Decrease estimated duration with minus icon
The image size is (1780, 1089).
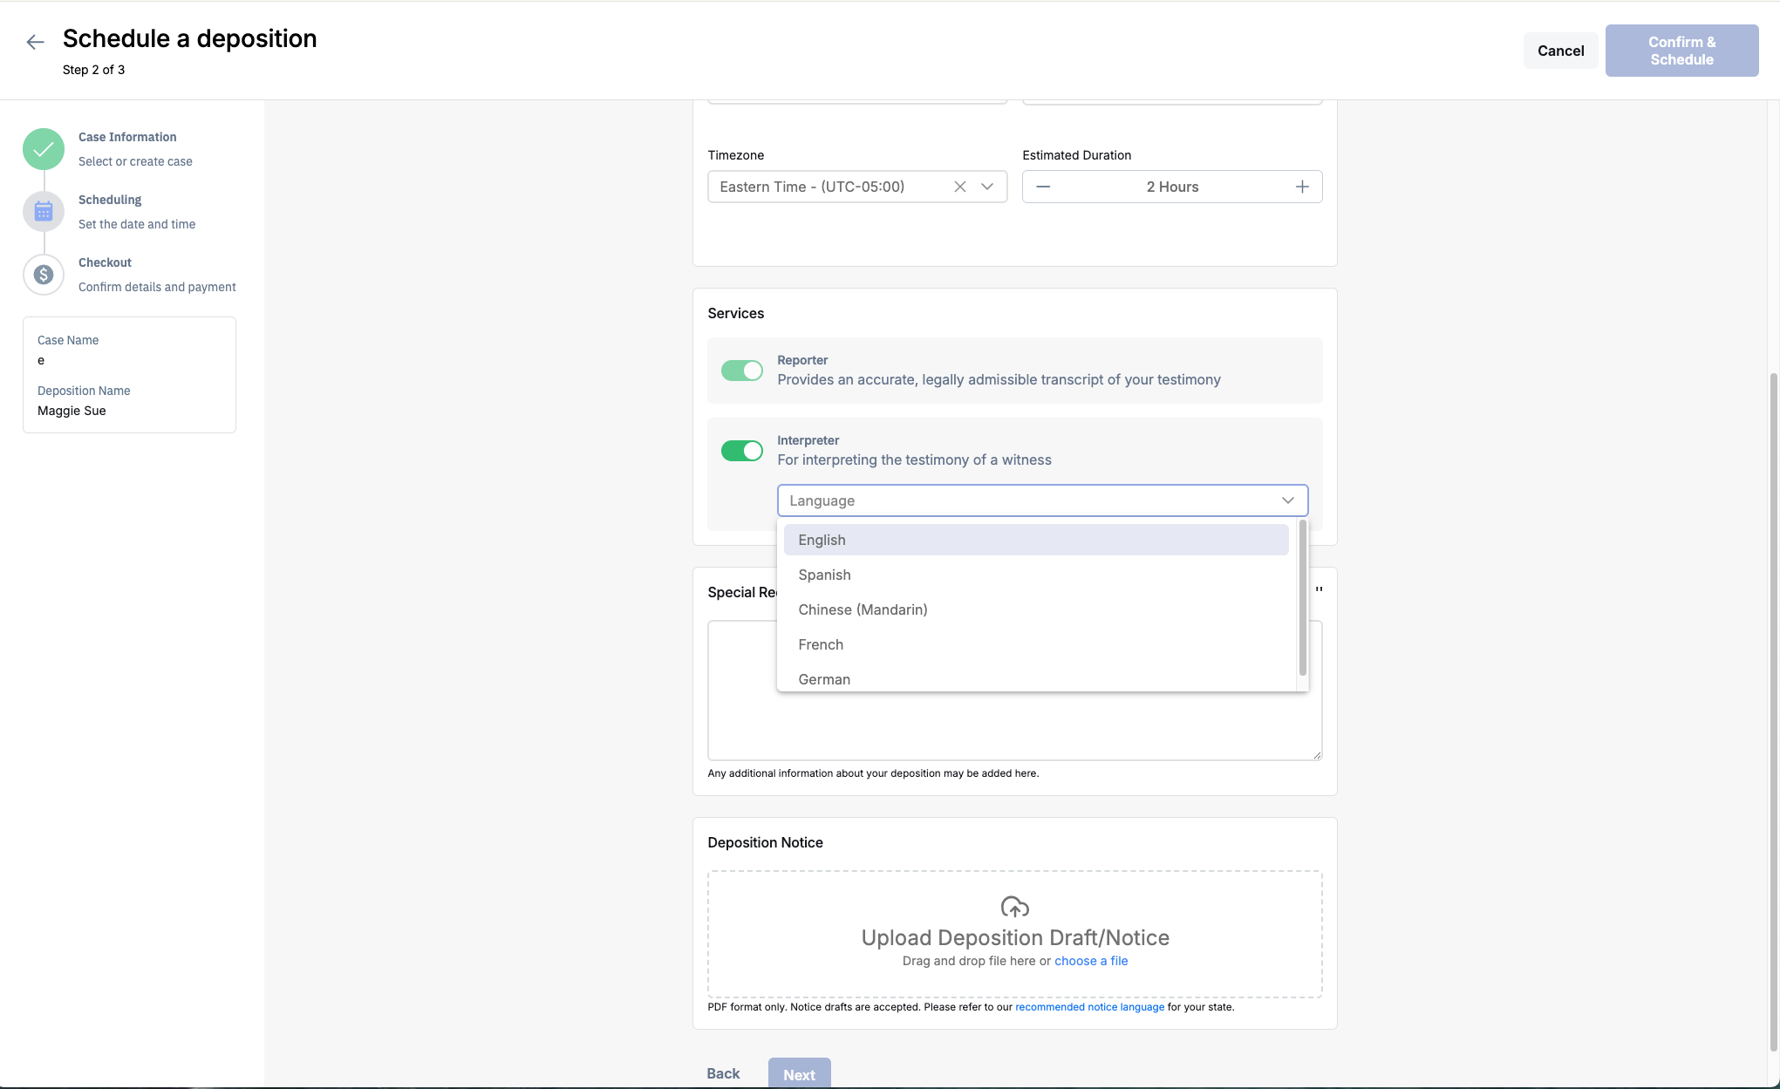[x=1043, y=187]
